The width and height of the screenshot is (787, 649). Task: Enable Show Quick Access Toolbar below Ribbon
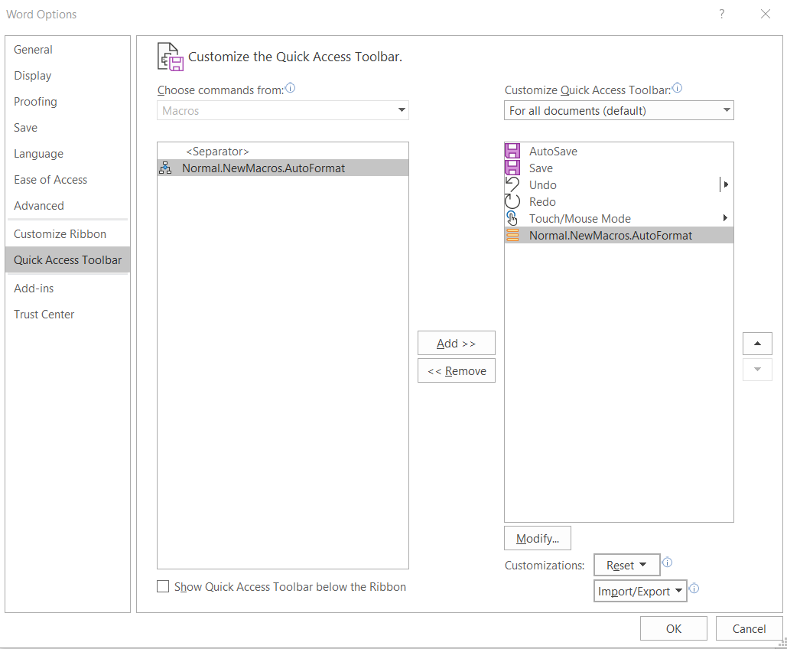click(x=163, y=587)
